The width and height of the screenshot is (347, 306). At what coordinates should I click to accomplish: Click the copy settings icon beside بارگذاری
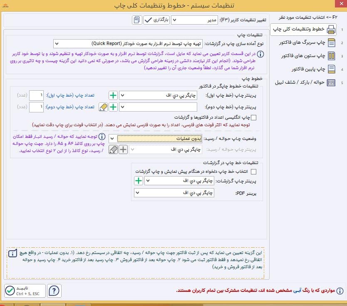[x=137, y=20]
